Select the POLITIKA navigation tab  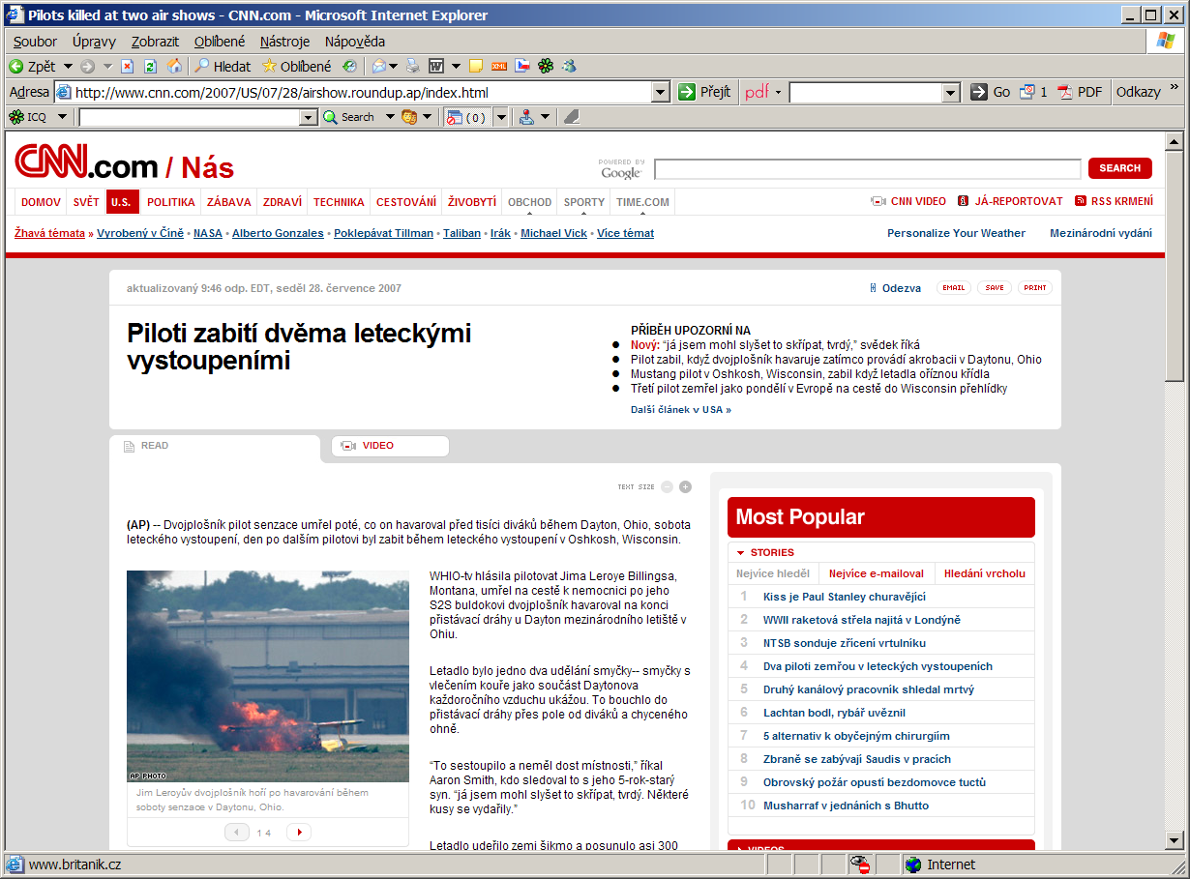pos(171,202)
